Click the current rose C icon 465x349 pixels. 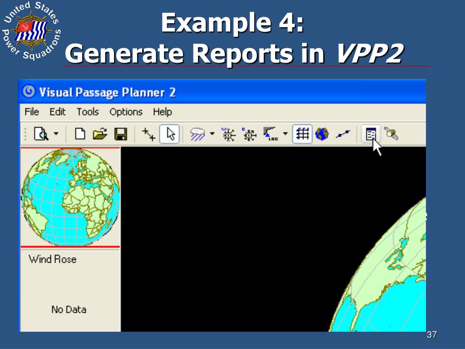249,134
